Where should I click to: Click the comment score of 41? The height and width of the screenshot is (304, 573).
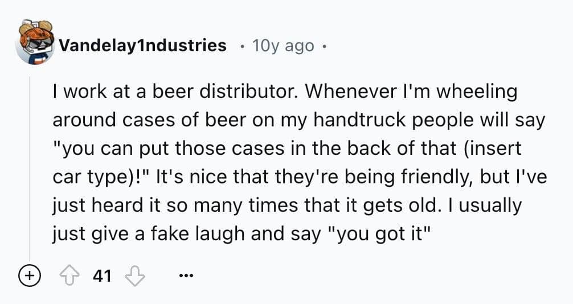coord(101,277)
